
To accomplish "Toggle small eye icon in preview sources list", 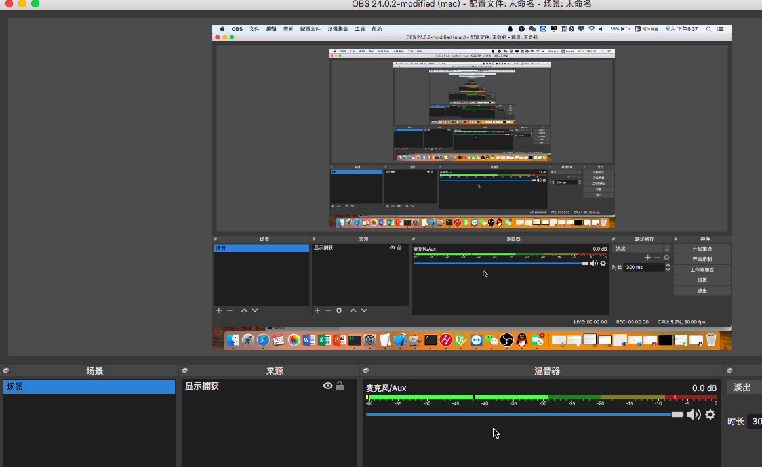I will [393, 248].
